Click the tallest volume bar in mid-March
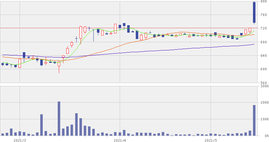Screen dimensions: 269x142 coord(59,119)
